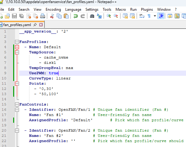
Task: Click 'Fan #1' name value
Action: tap(54, 115)
